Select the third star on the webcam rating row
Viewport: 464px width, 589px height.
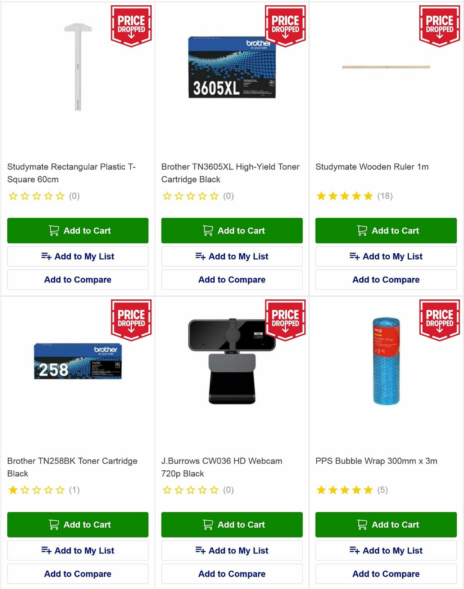pos(191,490)
